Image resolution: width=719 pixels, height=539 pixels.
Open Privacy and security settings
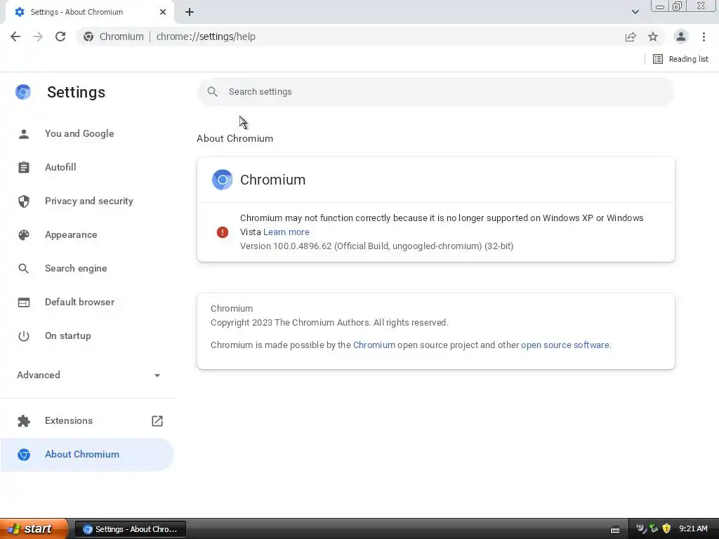87,201
